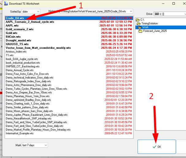Viewport: 186px width, 158px height.
Task: Click the Work folder icon
Action: pyautogui.click(x=139, y=27)
